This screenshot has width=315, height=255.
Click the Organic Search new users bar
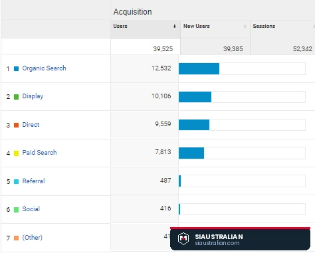point(199,68)
